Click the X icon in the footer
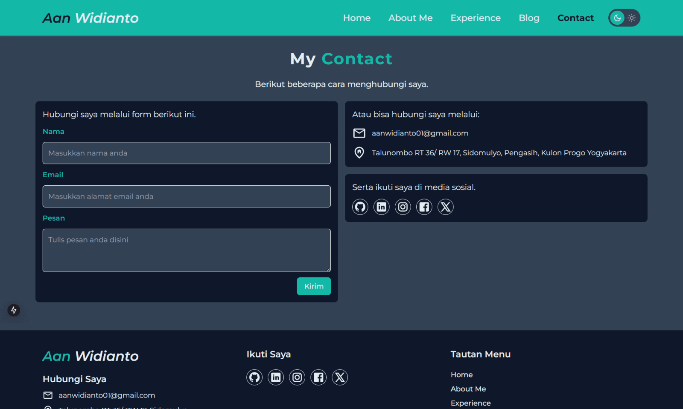Viewport: 683px width, 409px height. pos(340,377)
